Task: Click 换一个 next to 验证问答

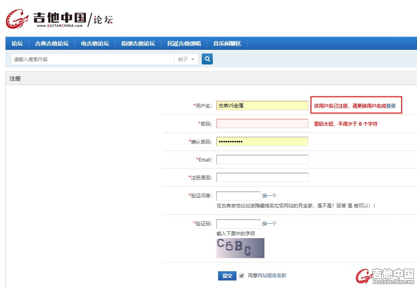Action: 269,196
